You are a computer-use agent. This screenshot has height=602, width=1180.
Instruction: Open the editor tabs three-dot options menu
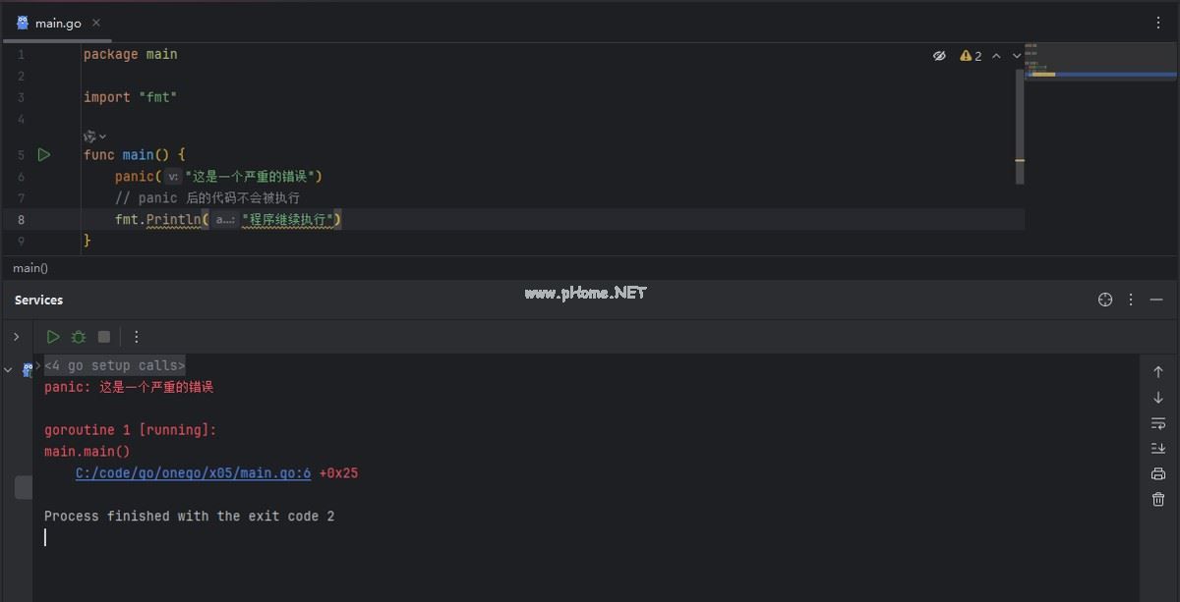pos(1158,23)
